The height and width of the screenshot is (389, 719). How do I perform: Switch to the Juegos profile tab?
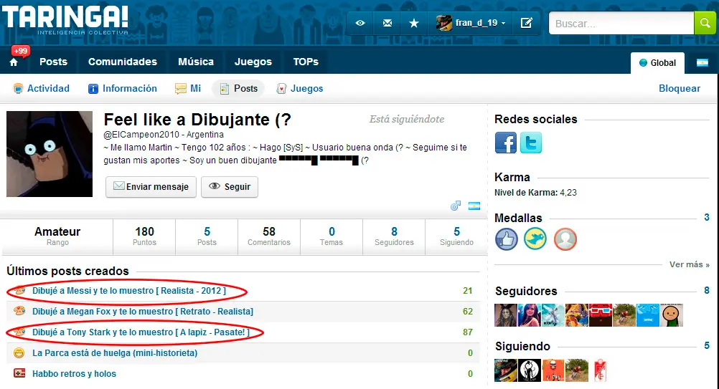click(300, 88)
